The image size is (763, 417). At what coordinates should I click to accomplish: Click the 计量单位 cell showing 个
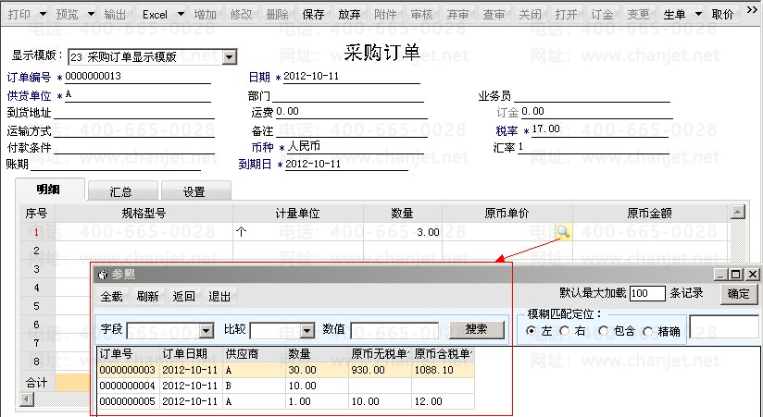point(298,232)
